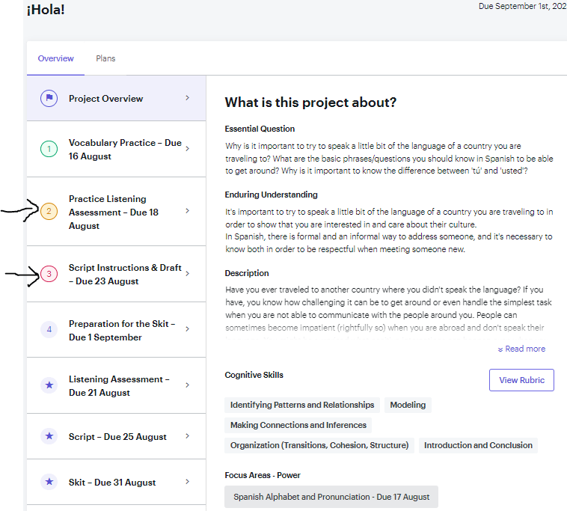Click the green number 1 circle icon
Image resolution: width=567 pixels, height=511 pixels.
[49, 150]
